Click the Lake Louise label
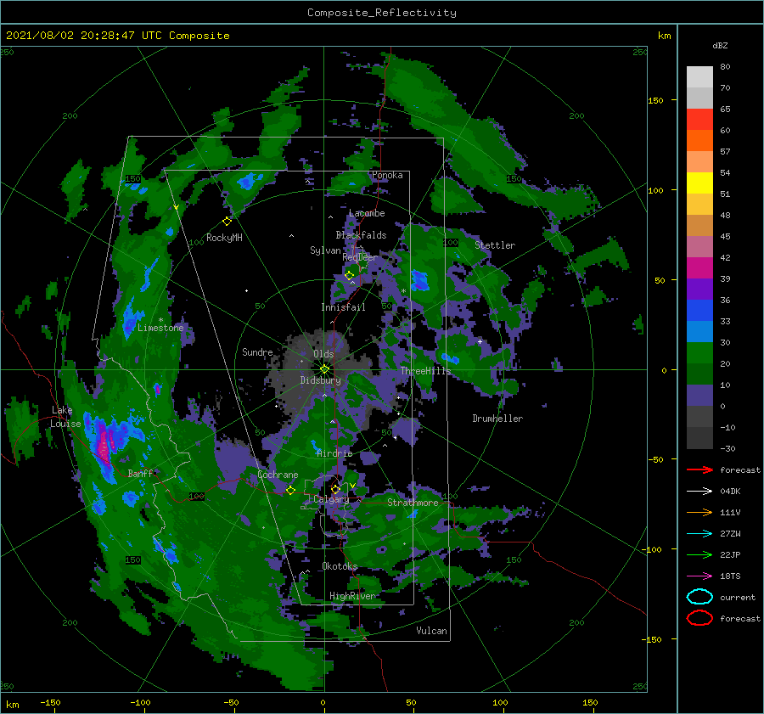 (x=65, y=417)
